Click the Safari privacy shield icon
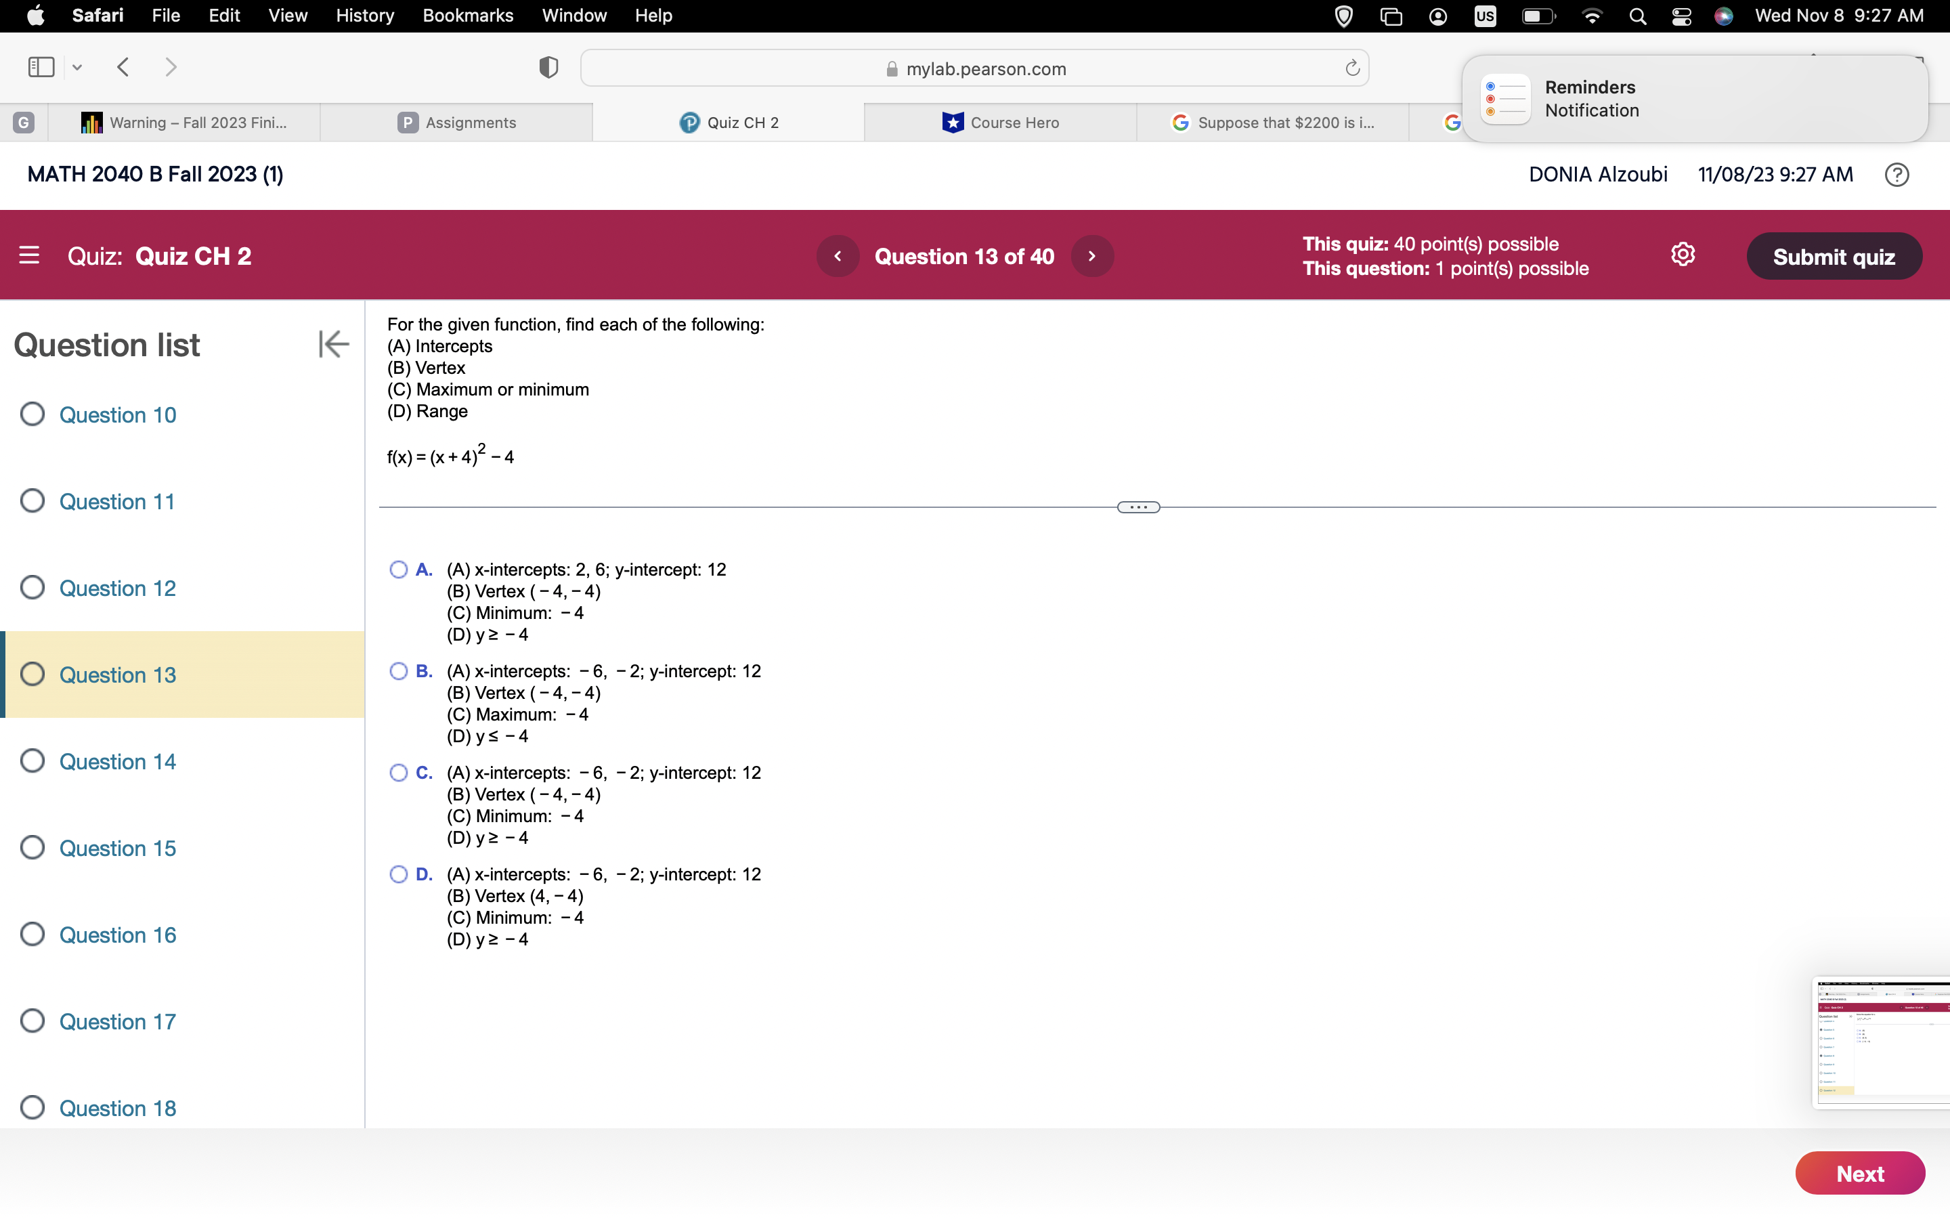The image size is (1950, 1219). (547, 68)
